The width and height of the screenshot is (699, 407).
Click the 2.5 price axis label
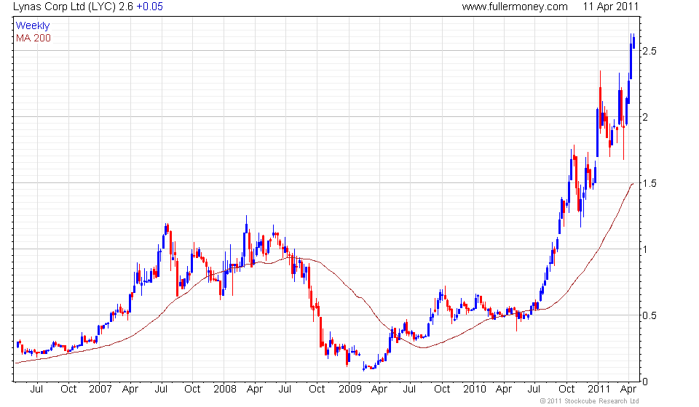tap(649, 51)
